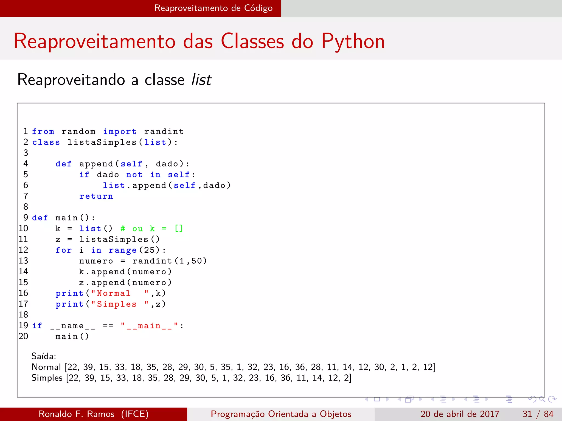Click line number 18 in the code listing
Screen dimensions: 562x421
tap(23, 315)
